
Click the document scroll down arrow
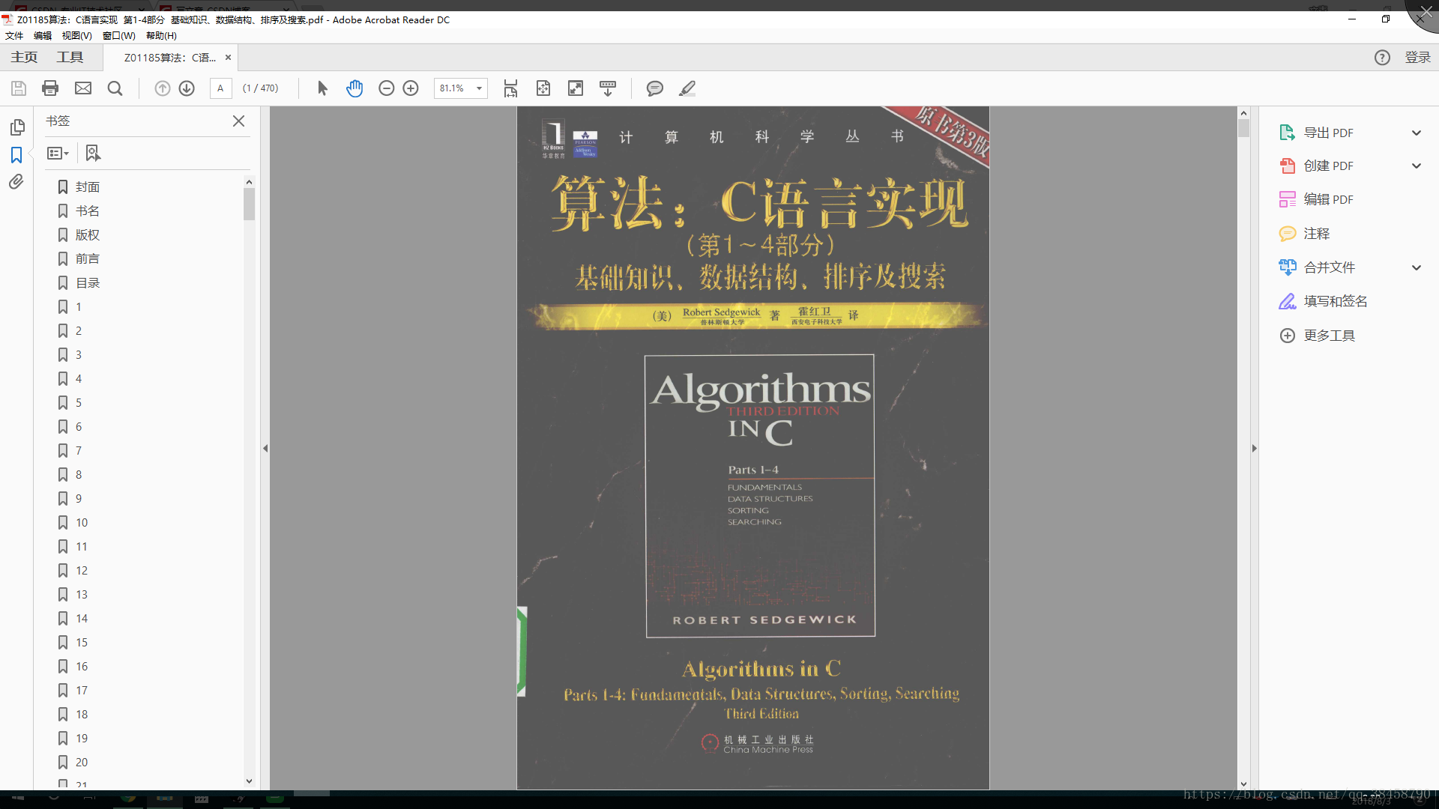[x=1243, y=784]
